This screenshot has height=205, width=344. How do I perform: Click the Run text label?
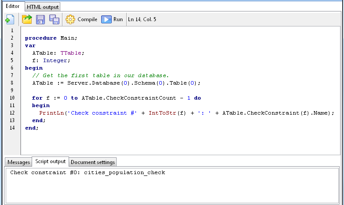click(118, 19)
